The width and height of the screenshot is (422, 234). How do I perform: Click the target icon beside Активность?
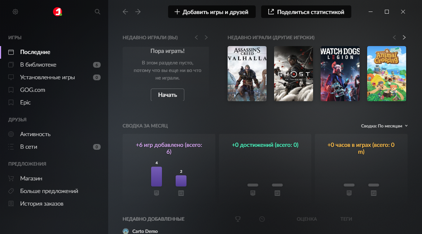pyautogui.click(x=11, y=134)
